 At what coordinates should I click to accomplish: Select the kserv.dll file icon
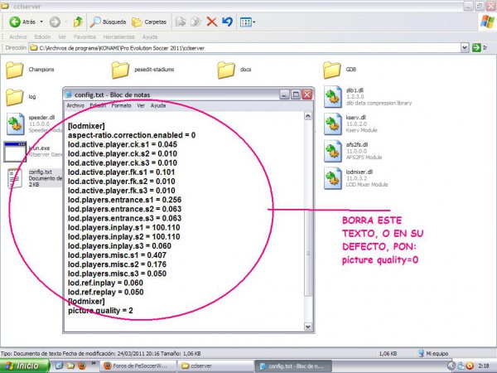pos(333,124)
